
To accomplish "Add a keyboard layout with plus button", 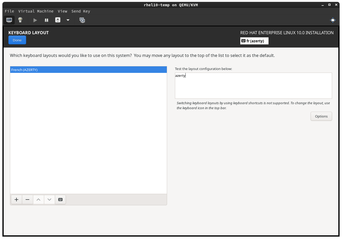I will pos(16,200).
